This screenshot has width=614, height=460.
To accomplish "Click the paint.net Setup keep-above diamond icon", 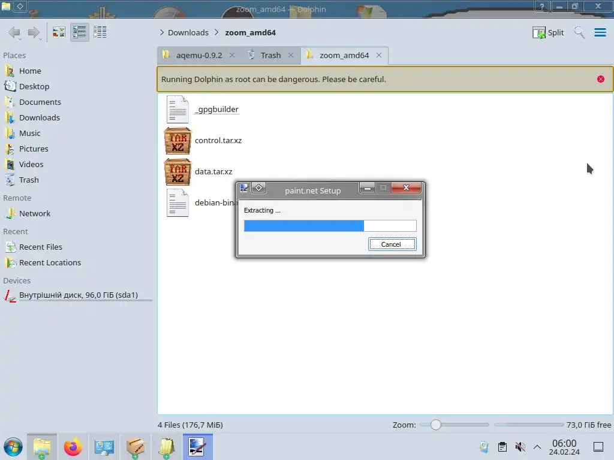I will (x=259, y=188).
